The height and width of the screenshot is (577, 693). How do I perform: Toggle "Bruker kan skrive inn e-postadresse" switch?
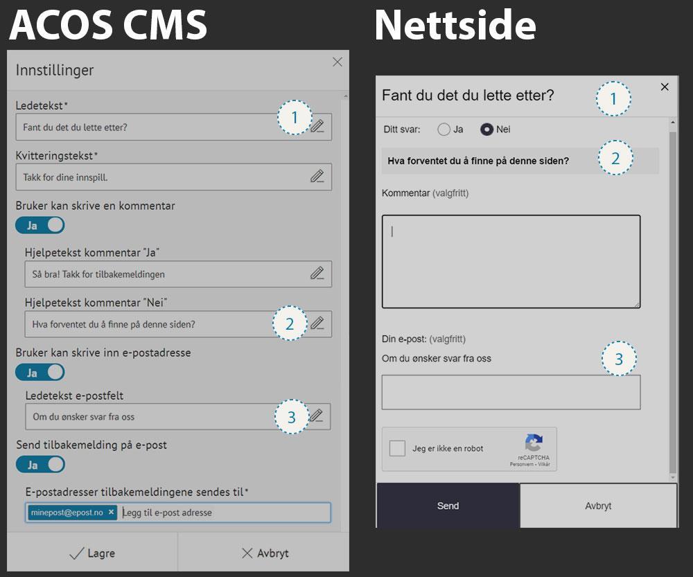pyautogui.click(x=40, y=372)
